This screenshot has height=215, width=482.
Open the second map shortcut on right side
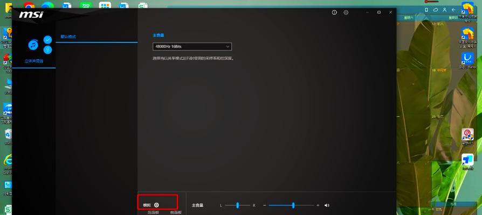(x=467, y=33)
